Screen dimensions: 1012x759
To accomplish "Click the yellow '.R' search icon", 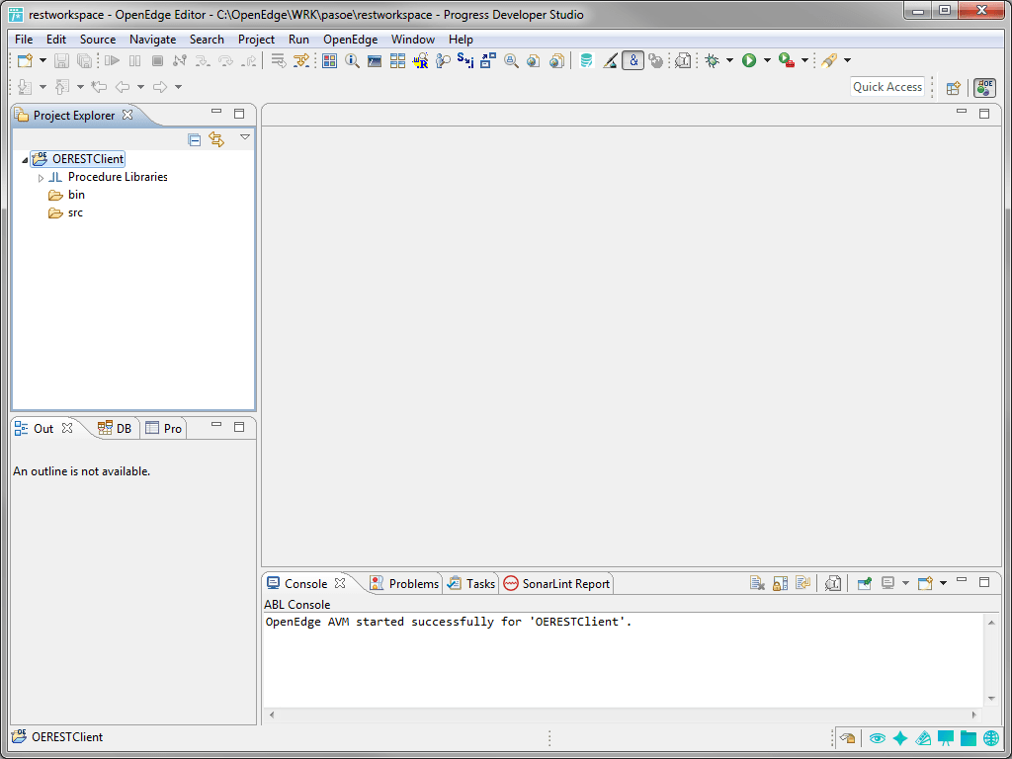I will (420, 60).
